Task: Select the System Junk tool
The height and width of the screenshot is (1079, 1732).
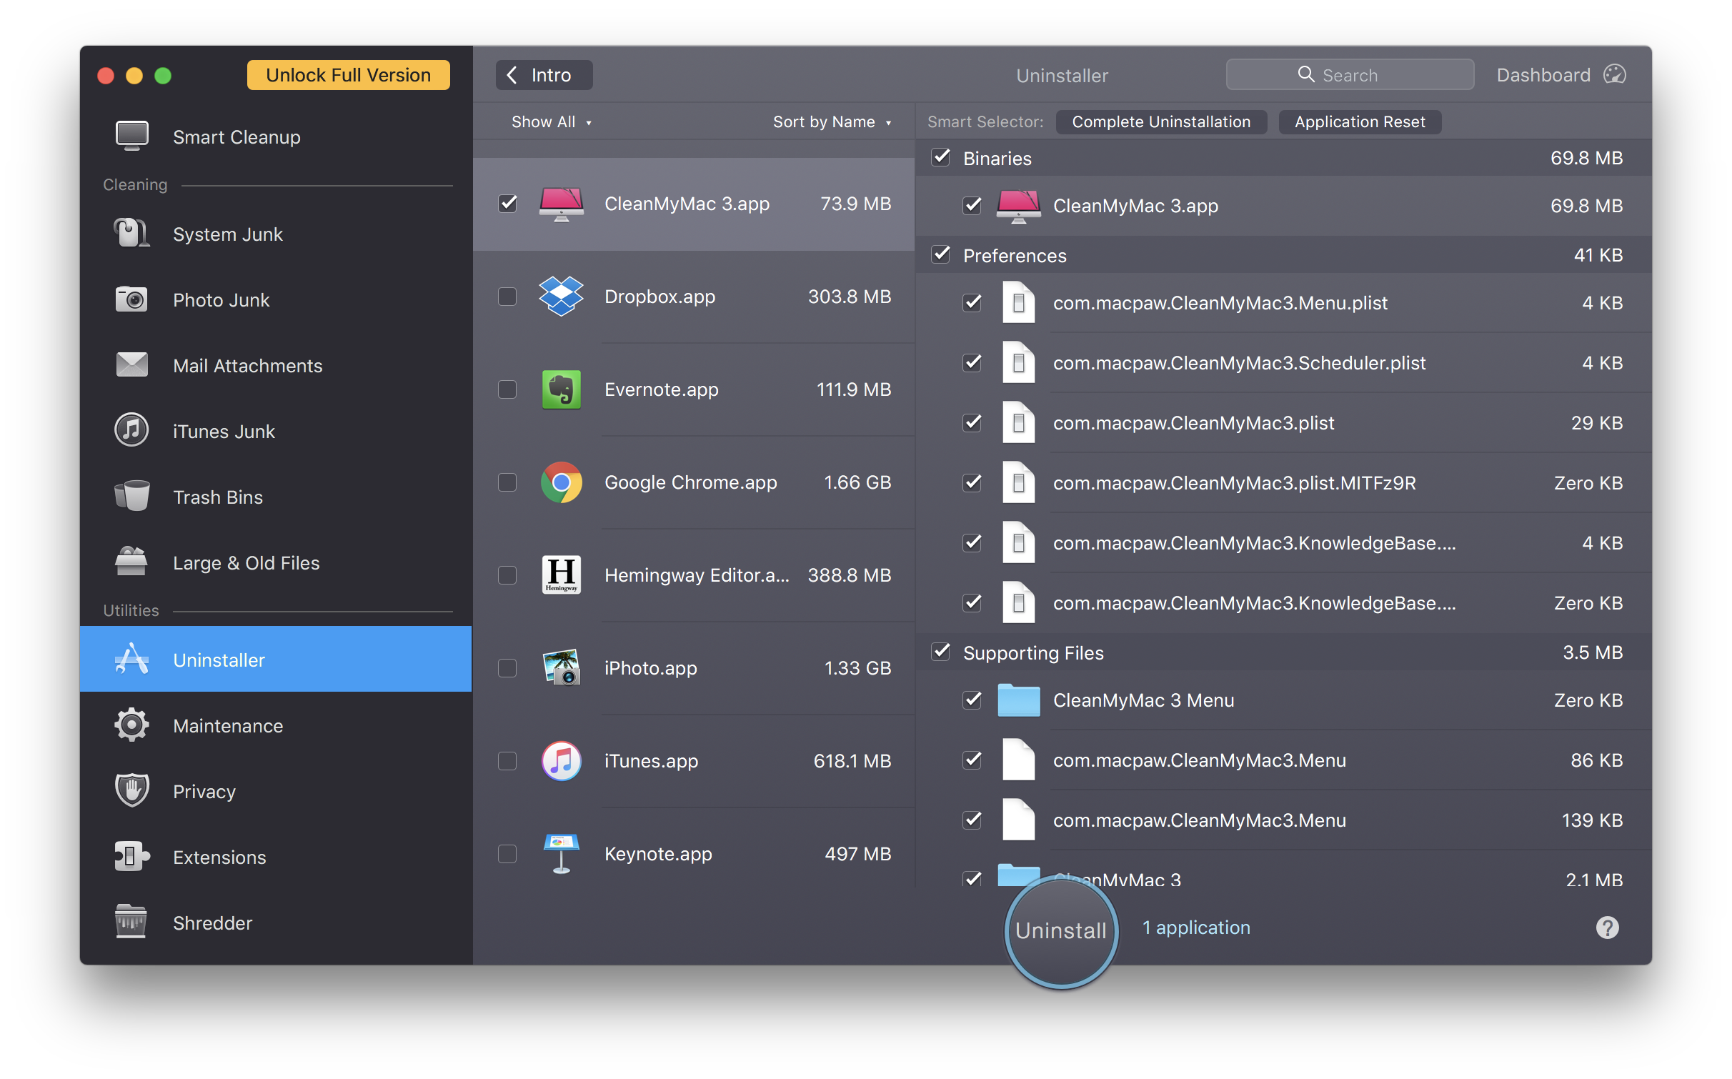Action: point(227,234)
